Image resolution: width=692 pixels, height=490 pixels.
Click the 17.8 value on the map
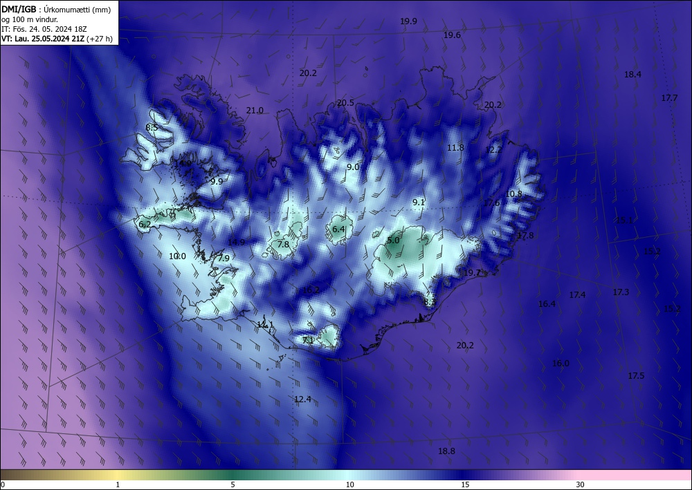click(x=525, y=236)
